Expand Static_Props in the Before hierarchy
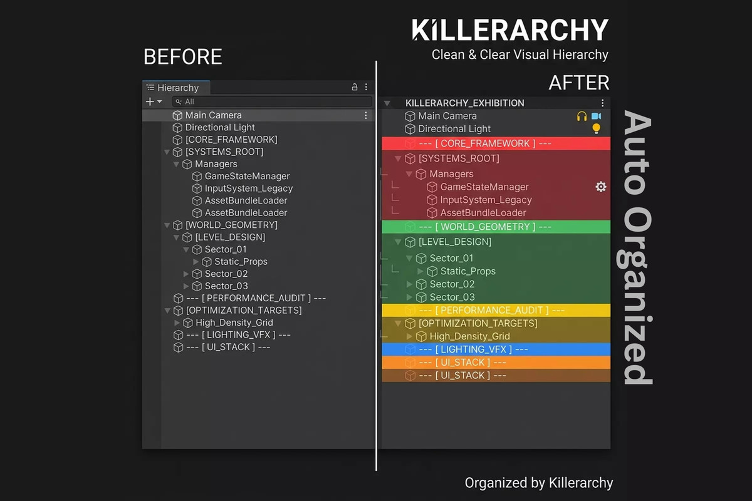Image resolution: width=752 pixels, height=501 pixels. 196,262
